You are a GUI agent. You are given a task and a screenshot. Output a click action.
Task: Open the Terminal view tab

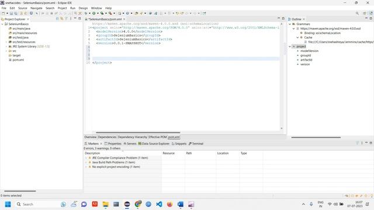point(196,143)
